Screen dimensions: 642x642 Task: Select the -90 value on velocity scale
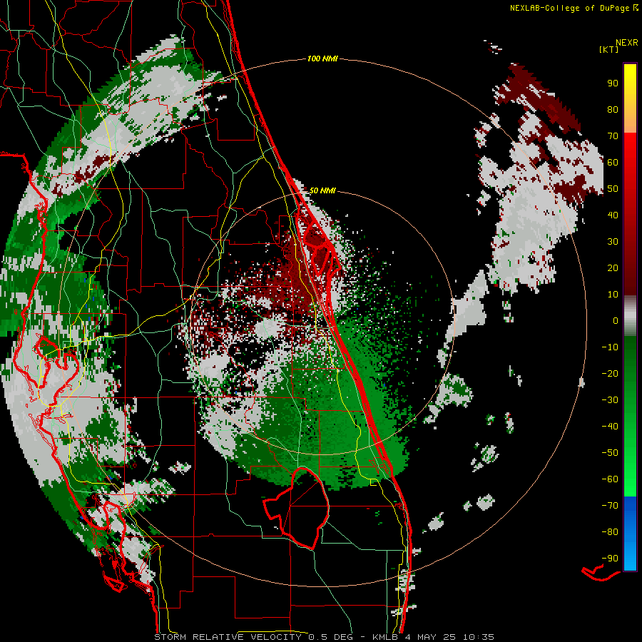[610, 559]
